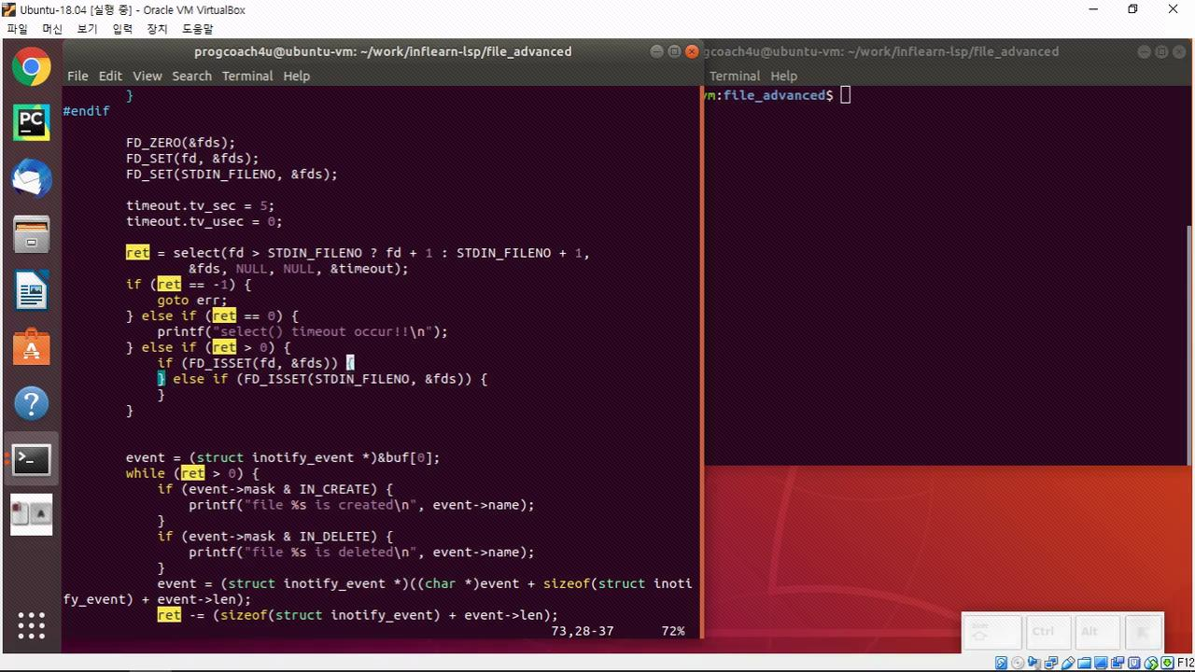Image resolution: width=1195 pixels, height=672 pixels.
Task: Open Thunderbird mail from the dock
Action: pos(31,178)
